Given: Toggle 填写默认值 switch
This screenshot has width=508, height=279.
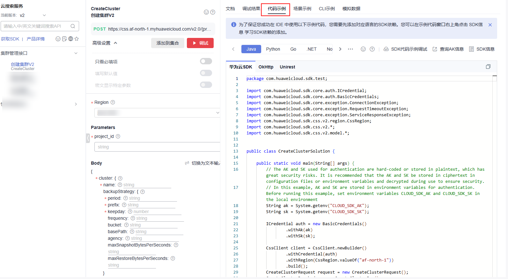Looking at the screenshot, I should coord(206,73).
